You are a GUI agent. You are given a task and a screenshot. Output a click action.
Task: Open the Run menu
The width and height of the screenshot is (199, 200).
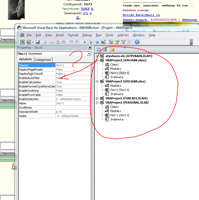point(99,35)
